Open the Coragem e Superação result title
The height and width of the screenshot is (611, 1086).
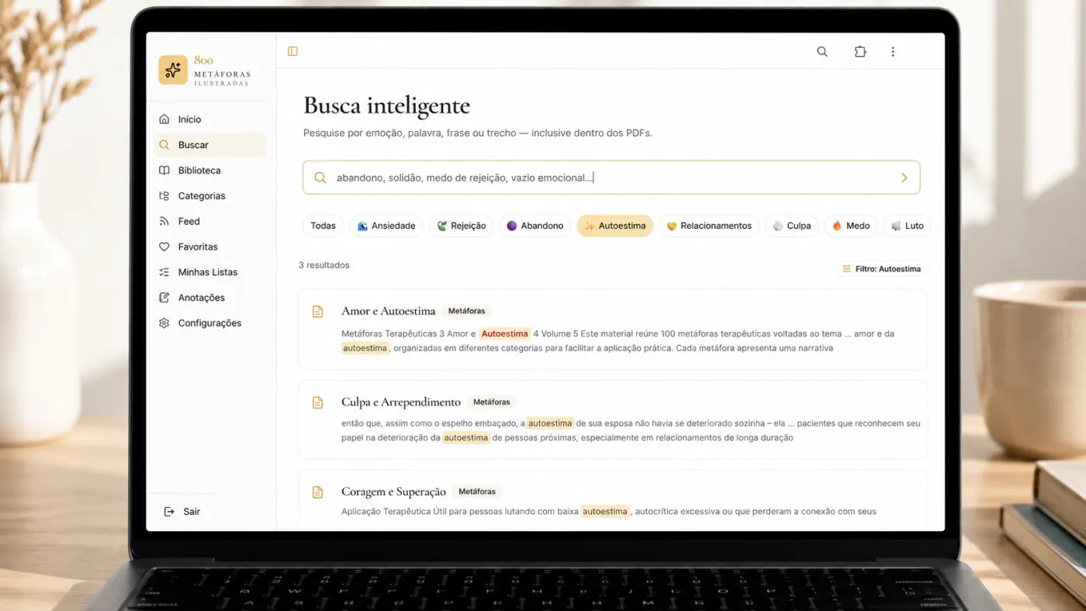click(394, 492)
